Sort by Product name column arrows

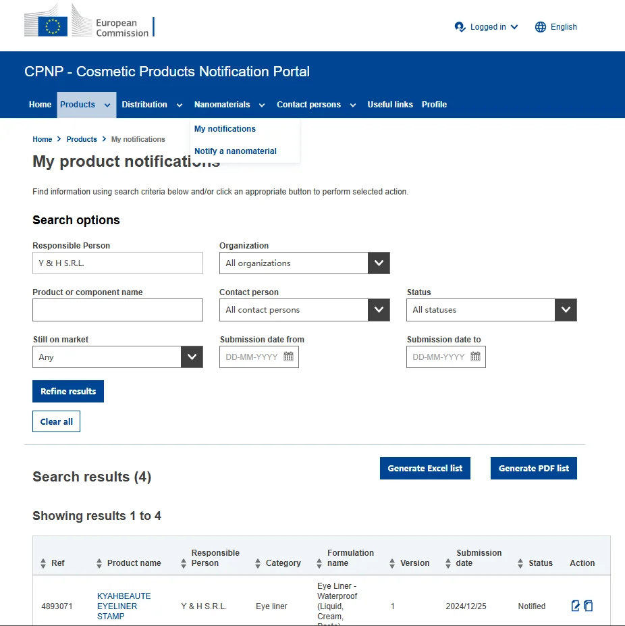pyautogui.click(x=100, y=563)
